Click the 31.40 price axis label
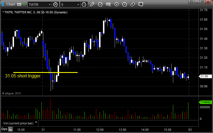Screen dimensions: 213x133 (204, 39)
